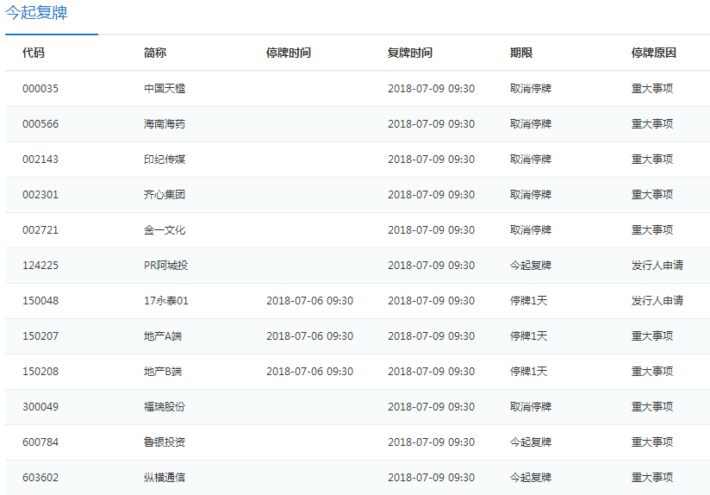The height and width of the screenshot is (495, 710).
Task: Open stock code 150208
Action: pos(40,372)
